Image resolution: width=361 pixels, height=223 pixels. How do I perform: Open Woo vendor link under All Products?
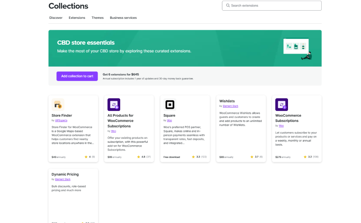pyautogui.click(x=114, y=131)
